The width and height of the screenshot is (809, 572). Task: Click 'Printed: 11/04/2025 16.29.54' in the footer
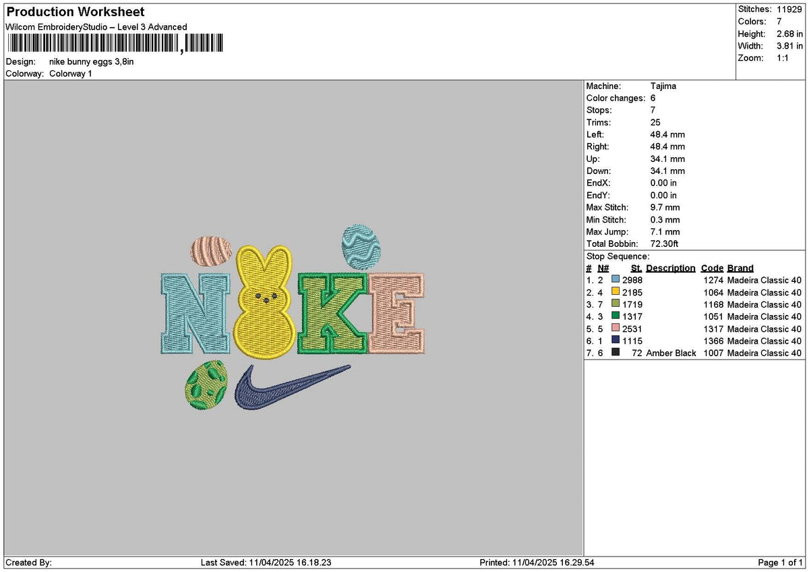tap(537, 563)
